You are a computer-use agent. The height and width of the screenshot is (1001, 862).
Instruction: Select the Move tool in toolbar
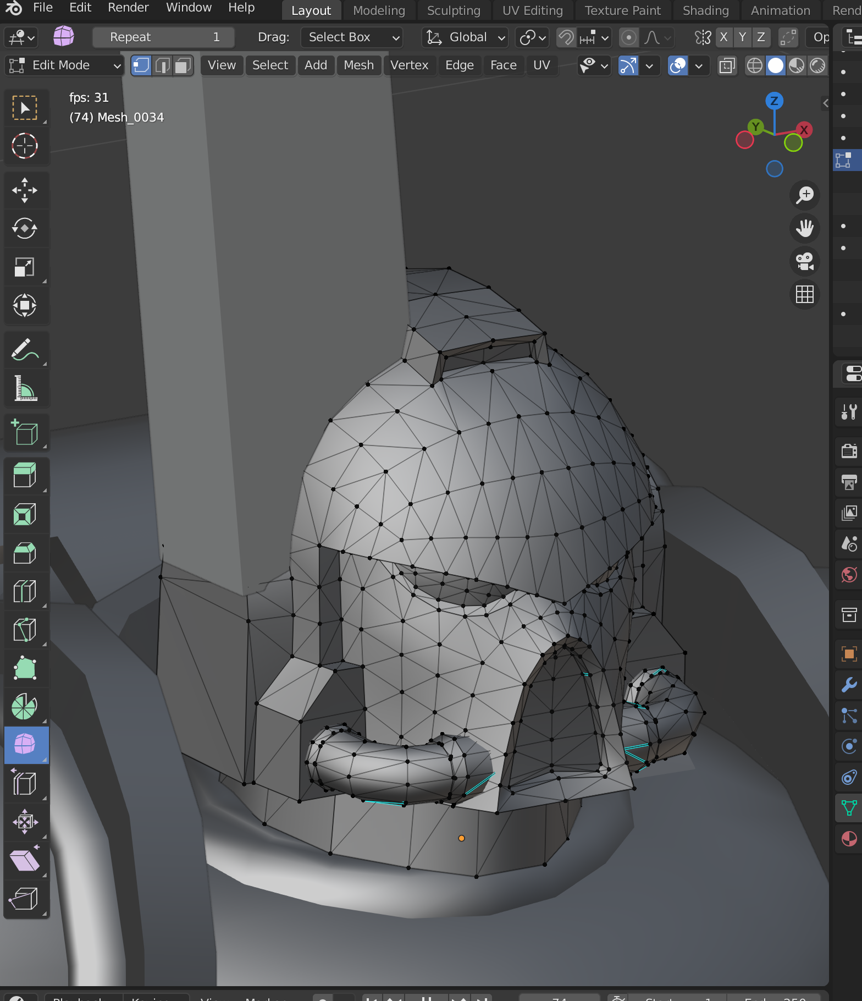tap(25, 190)
